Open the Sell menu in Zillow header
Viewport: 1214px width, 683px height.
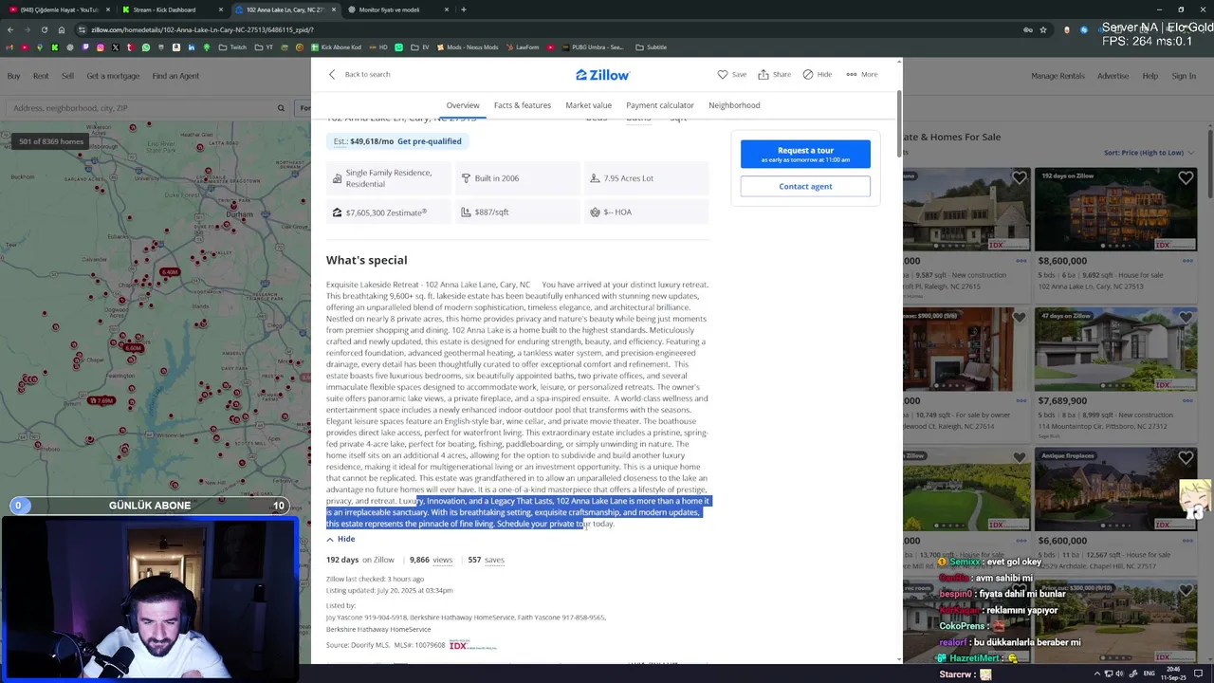tap(67, 76)
